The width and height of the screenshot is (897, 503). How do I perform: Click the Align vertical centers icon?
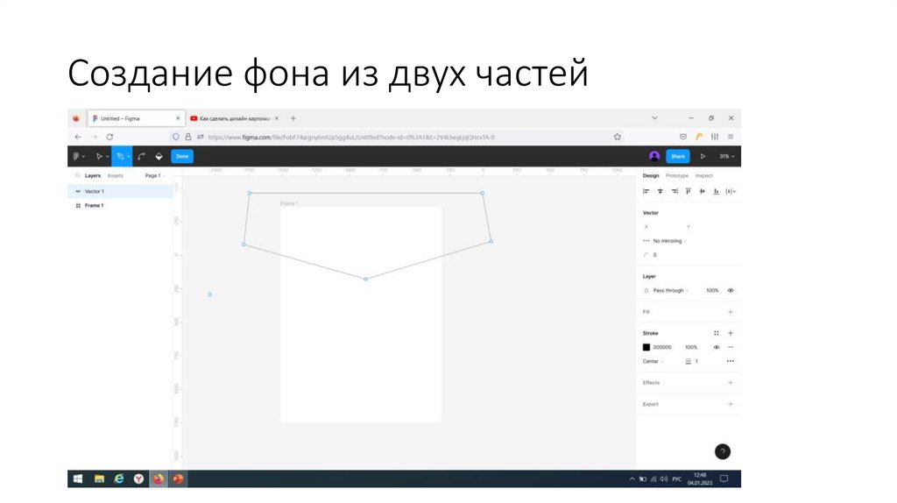point(703,191)
